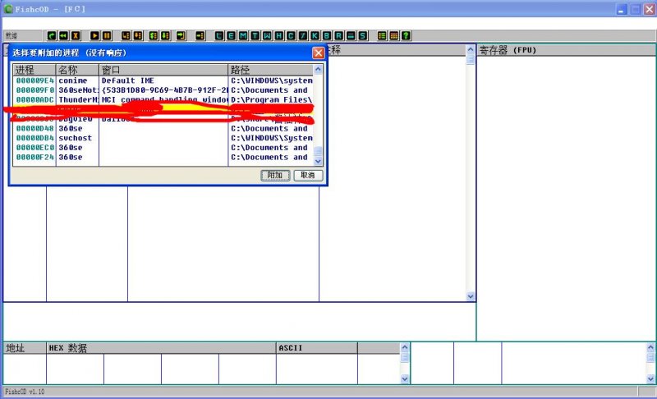Click process list scrollbar down arrow
This screenshot has width=657, height=399.
318,161
